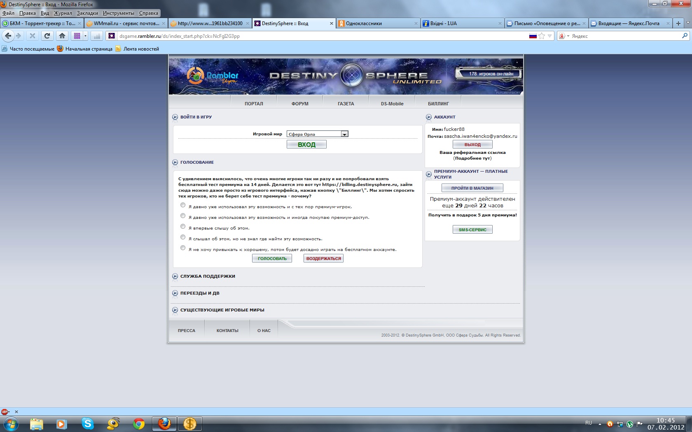Click the ГОЛОСОВАТЬ button
The image size is (692, 432).
coord(272,258)
